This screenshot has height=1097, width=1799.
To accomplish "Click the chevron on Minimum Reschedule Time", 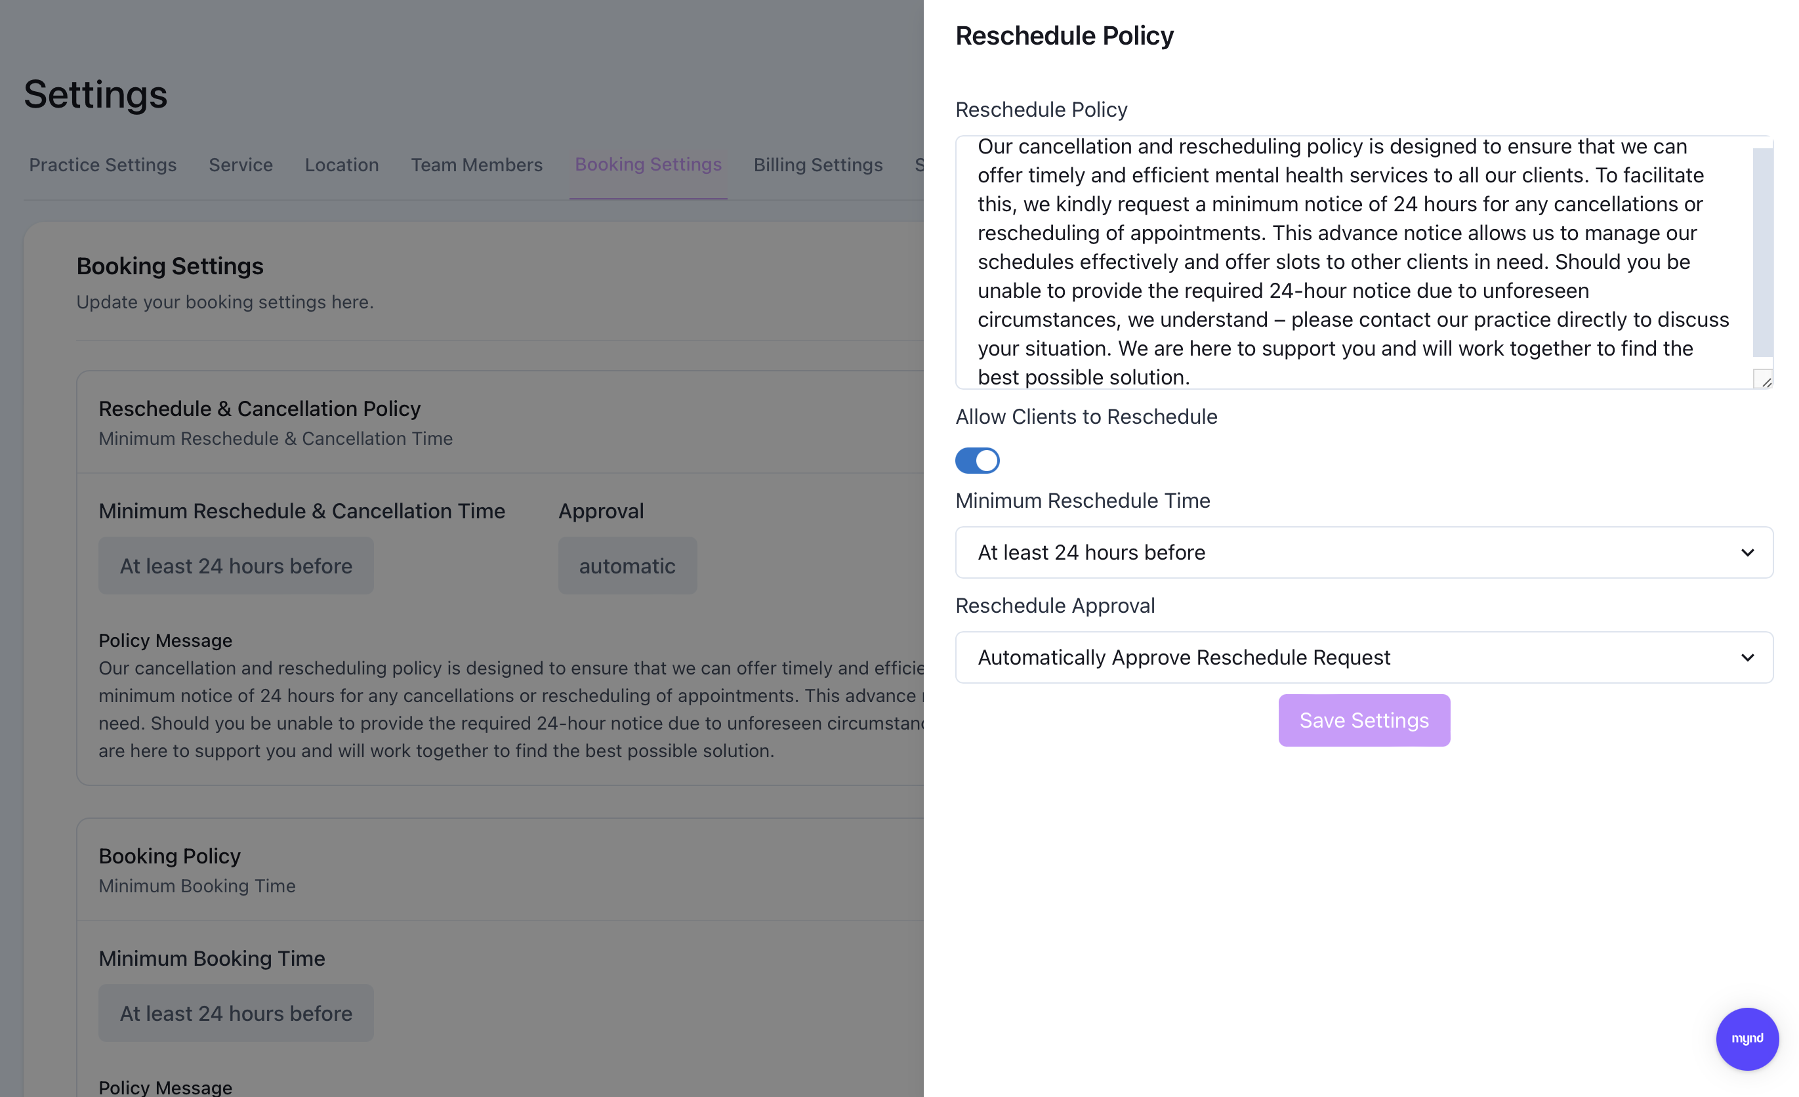I will (1747, 553).
